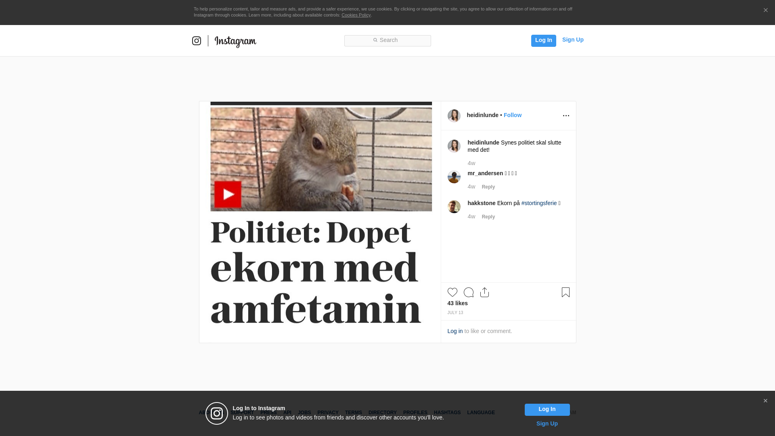Open heidinlunde username in caption

click(x=483, y=143)
